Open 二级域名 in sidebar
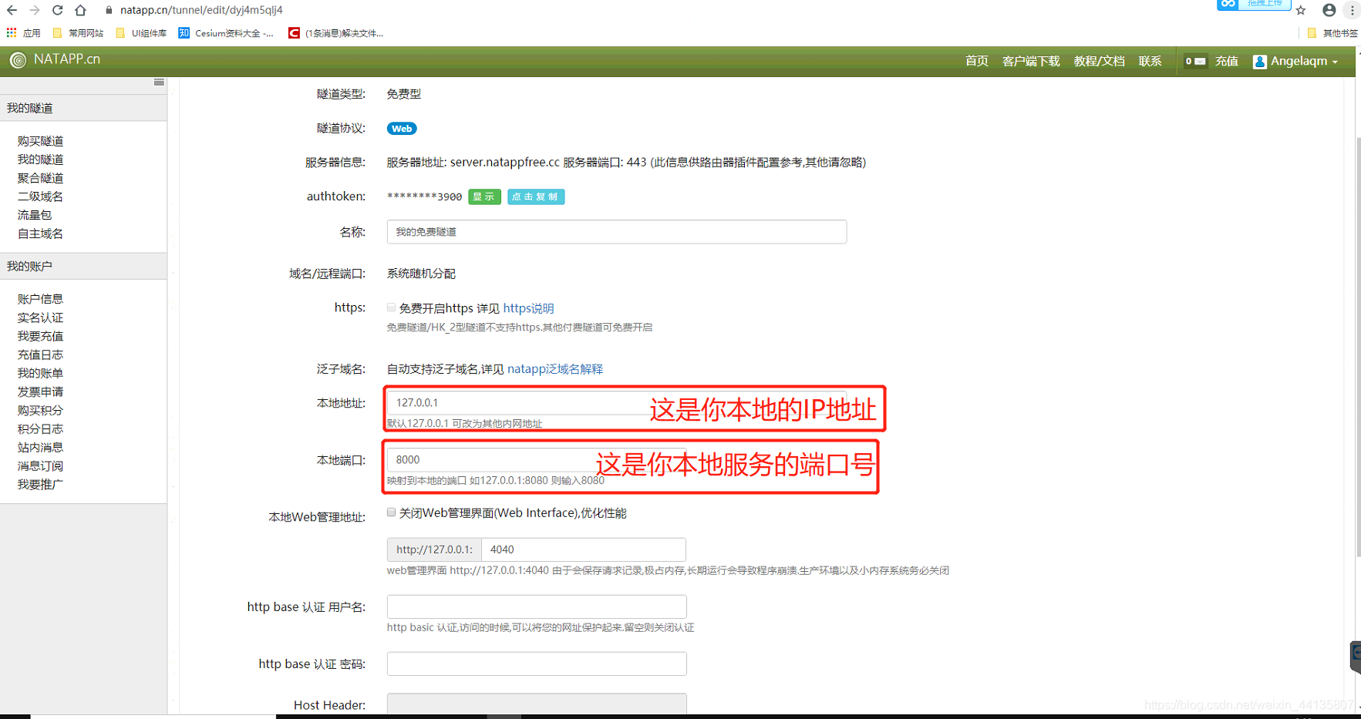The image size is (1361, 719). [x=40, y=197]
